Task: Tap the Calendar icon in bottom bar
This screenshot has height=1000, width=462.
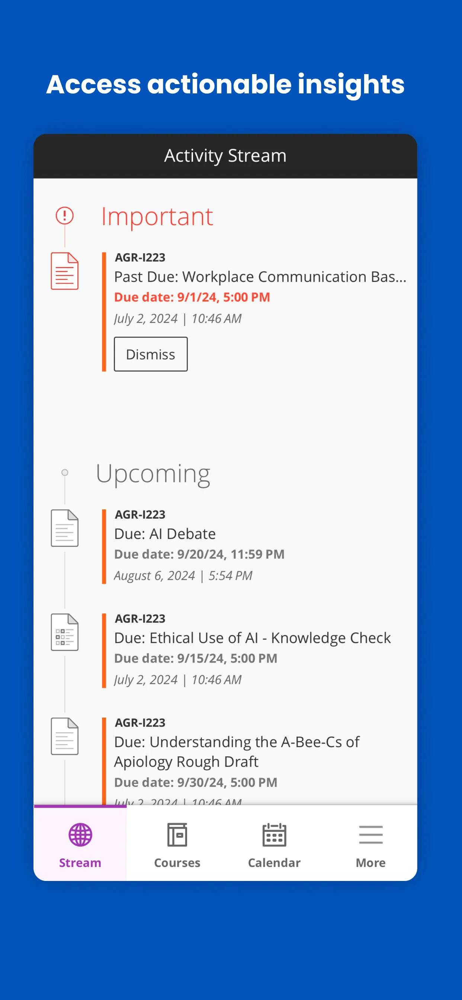Action: coord(274,834)
